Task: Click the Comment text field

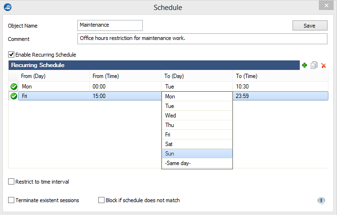Action: pos(202,39)
